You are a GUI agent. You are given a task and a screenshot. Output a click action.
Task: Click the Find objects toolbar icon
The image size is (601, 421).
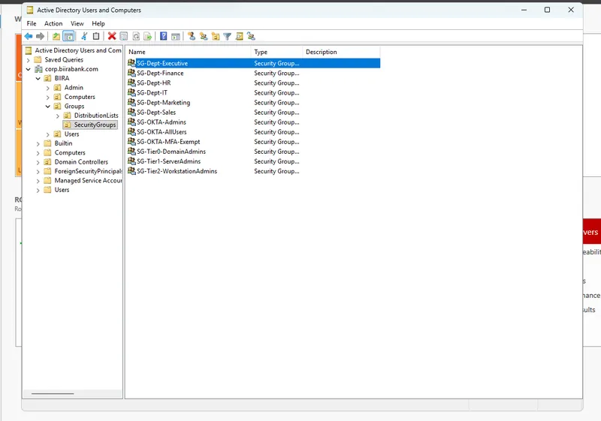click(239, 36)
